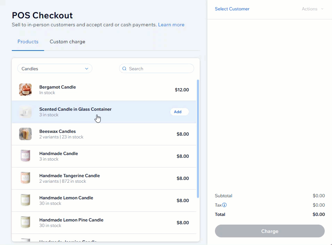This screenshot has width=332, height=245.
Task: Open the Actions dropdown menu
Action: pos(312,9)
